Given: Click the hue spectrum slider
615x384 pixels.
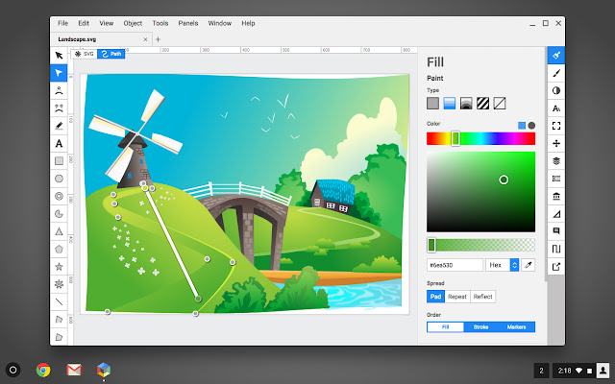Looking at the screenshot, I should pos(480,138).
